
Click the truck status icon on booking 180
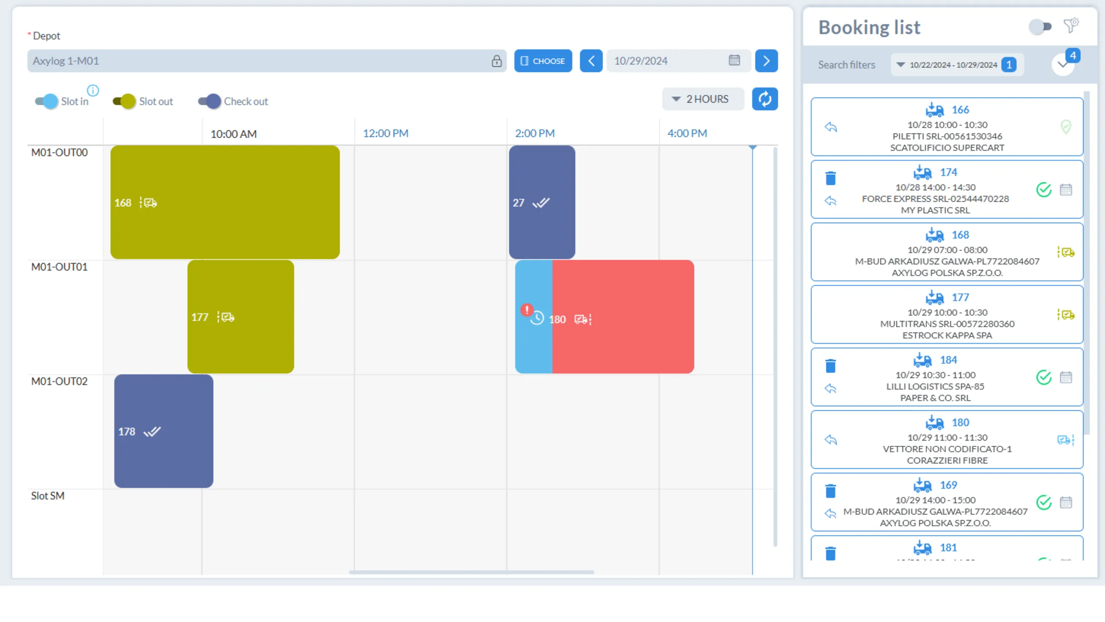[1066, 440]
